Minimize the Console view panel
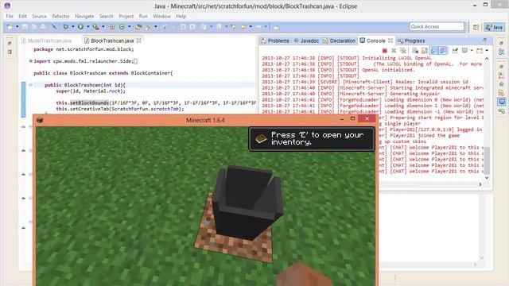The height and width of the screenshot is (286, 509). click(x=485, y=41)
